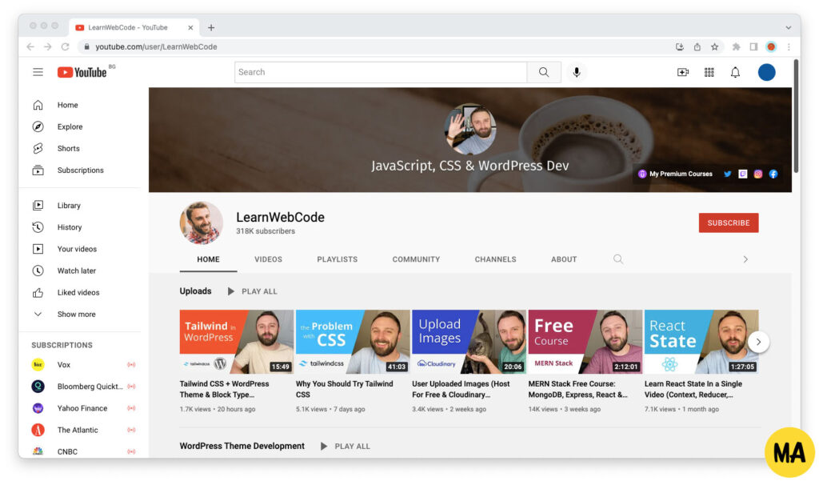The height and width of the screenshot is (481, 819).
Task: Show more channel tabs with arrow
Action: (x=745, y=259)
